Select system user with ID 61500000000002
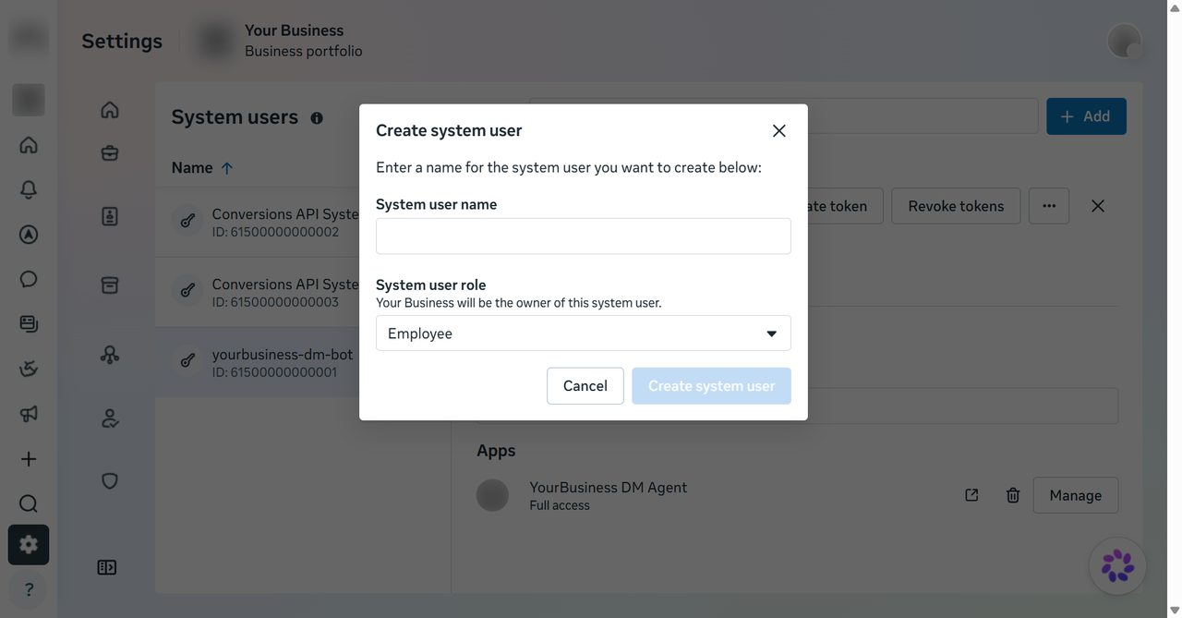Viewport: 1182px width, 618px height. pyautogui.click(x=258, y=223)
